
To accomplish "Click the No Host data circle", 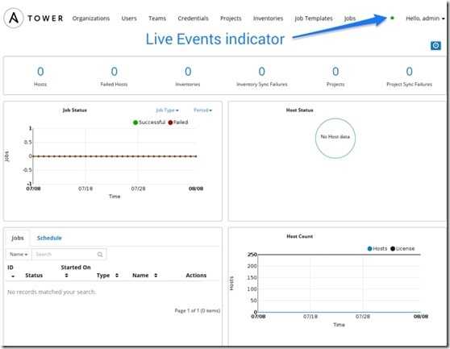I will tap(335, 138).
